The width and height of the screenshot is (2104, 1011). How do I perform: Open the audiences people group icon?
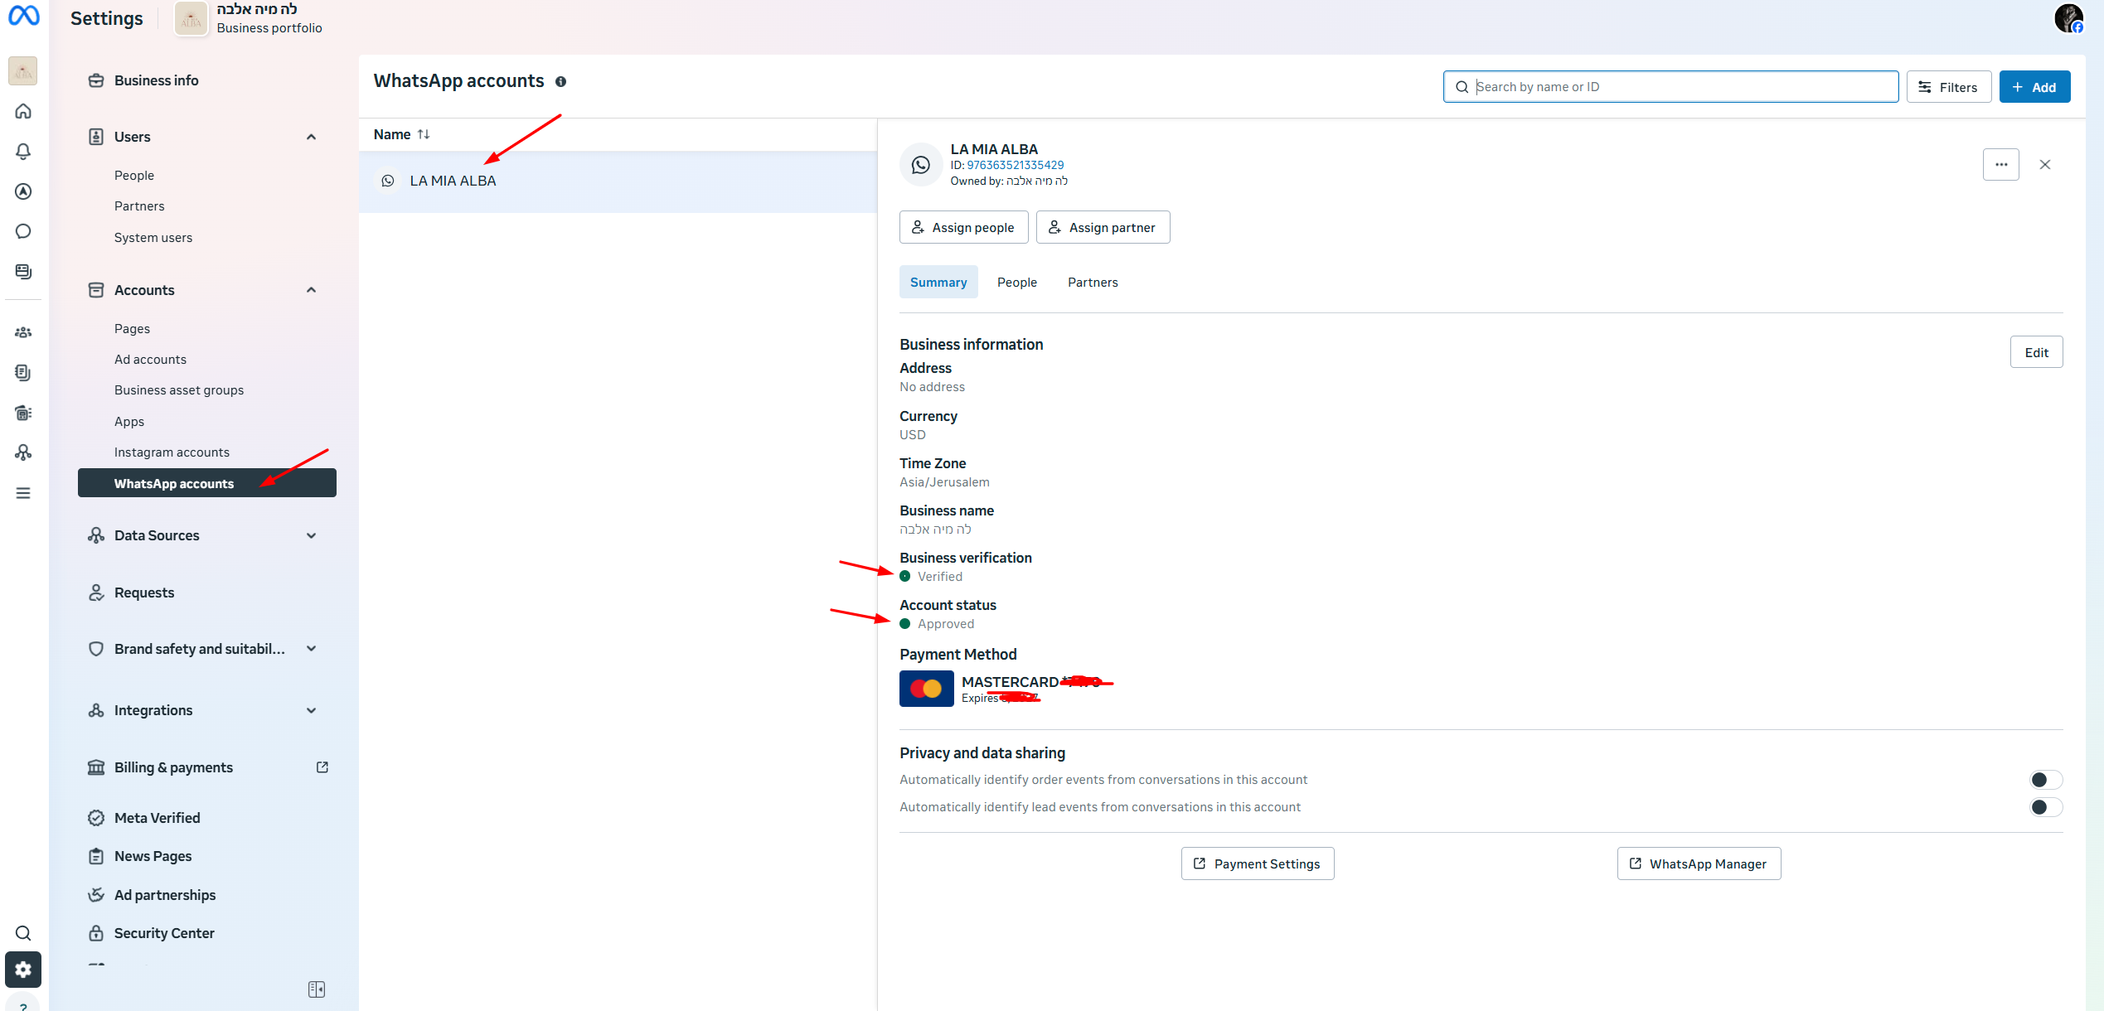pos(23,332)
